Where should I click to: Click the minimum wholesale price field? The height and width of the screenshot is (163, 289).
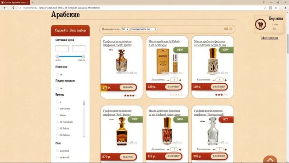(x=62, y=49)
